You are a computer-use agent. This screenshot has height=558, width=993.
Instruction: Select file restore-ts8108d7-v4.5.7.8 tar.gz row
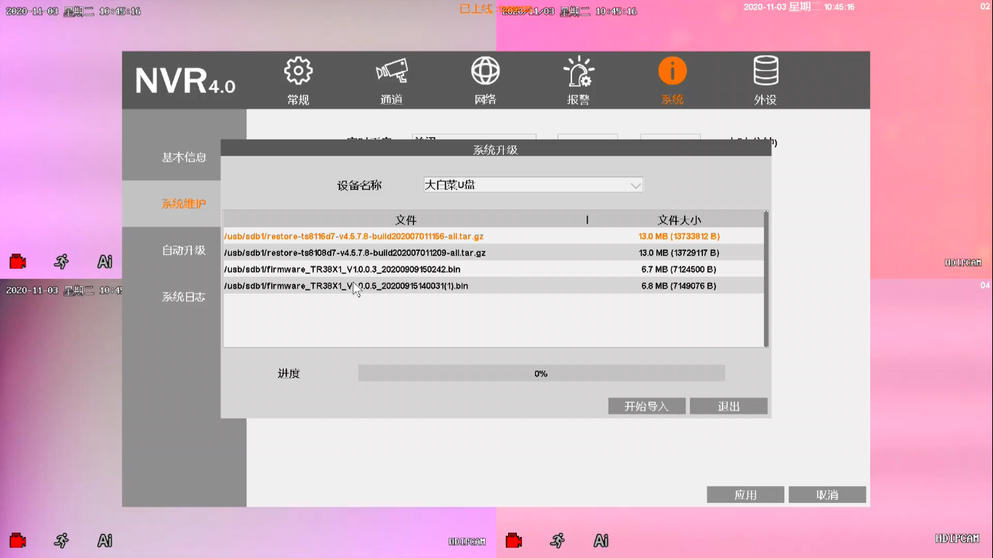tap(493, 253)
